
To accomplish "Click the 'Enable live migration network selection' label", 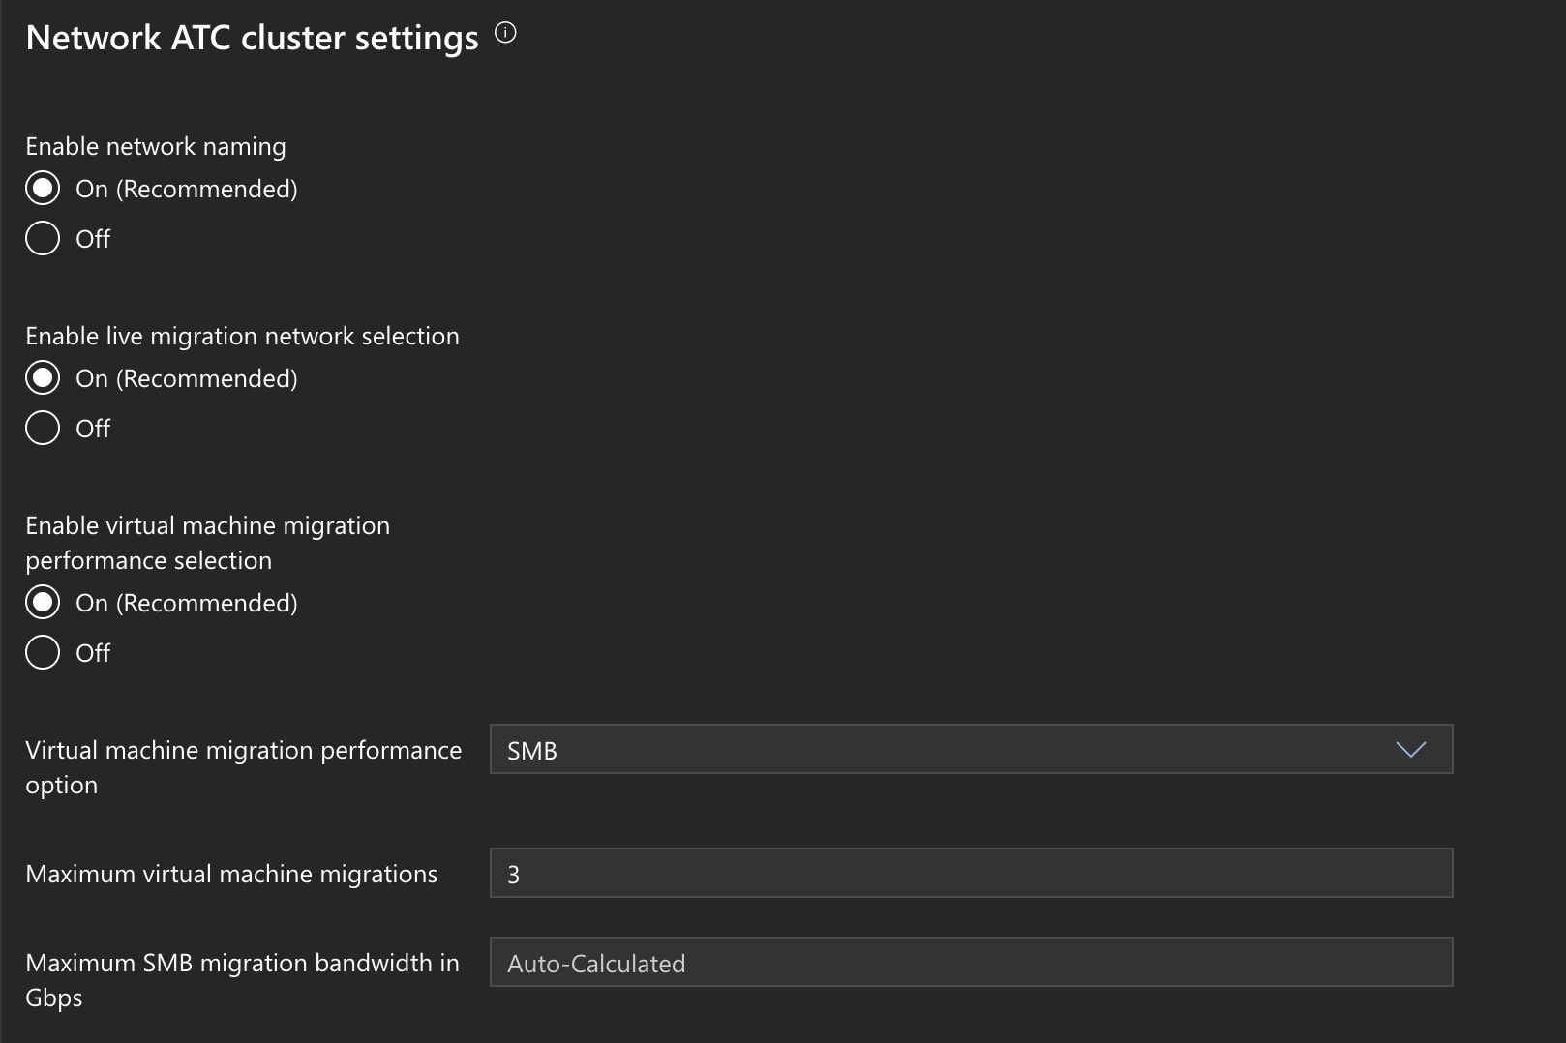I will pos(242,336).
